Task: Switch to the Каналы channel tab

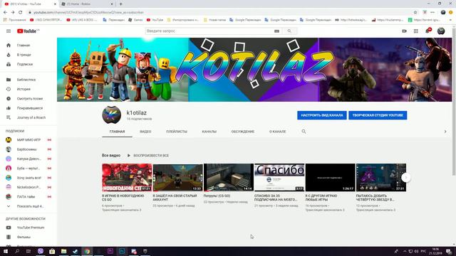Action: pyautogui.click(x=209, y=132)
